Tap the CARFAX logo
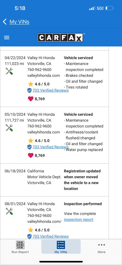 pyautogui.click(x=60, y=38)
